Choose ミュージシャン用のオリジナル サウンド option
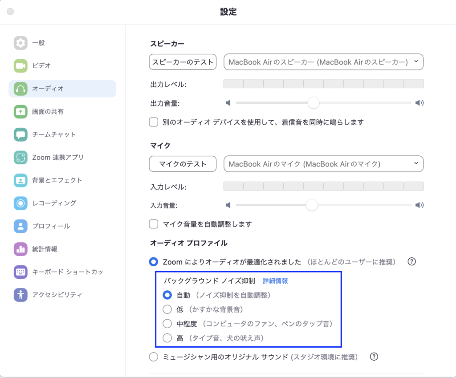The height and width of the screenshot is (378, 456). pyautogui.click(x=154, y=357)
